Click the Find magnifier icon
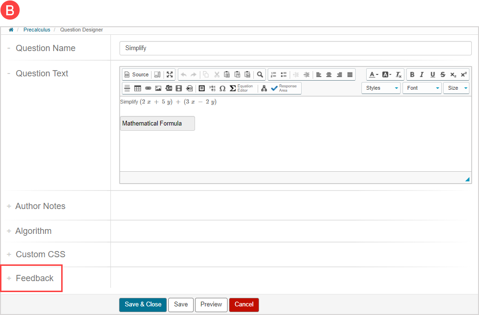 (260, 74)
